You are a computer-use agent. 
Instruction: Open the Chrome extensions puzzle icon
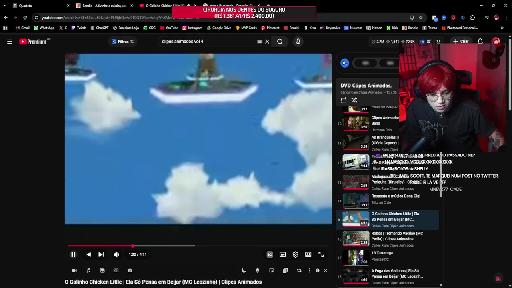[x=472, y=18]
